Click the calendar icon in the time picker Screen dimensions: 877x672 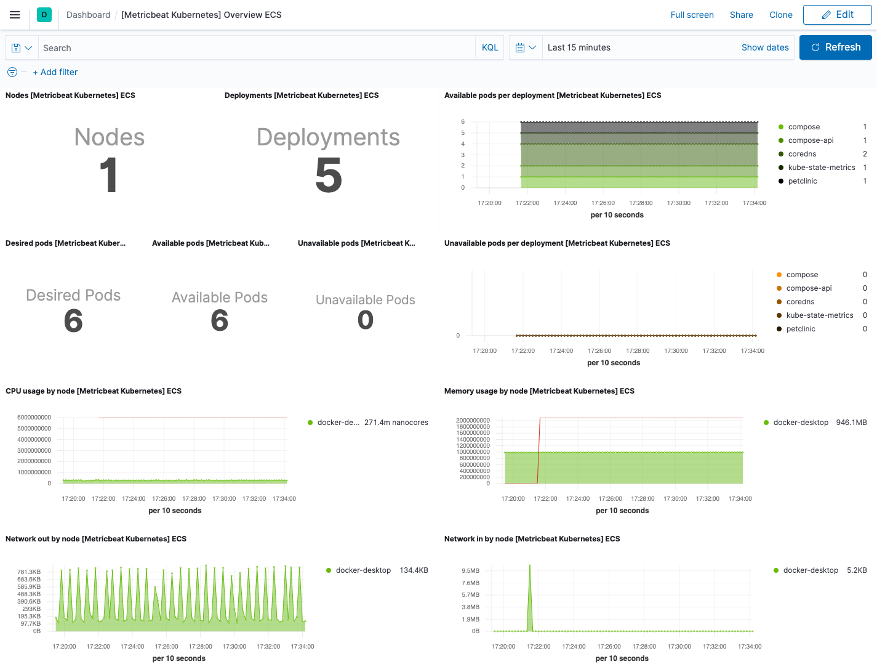click(521, 47)
